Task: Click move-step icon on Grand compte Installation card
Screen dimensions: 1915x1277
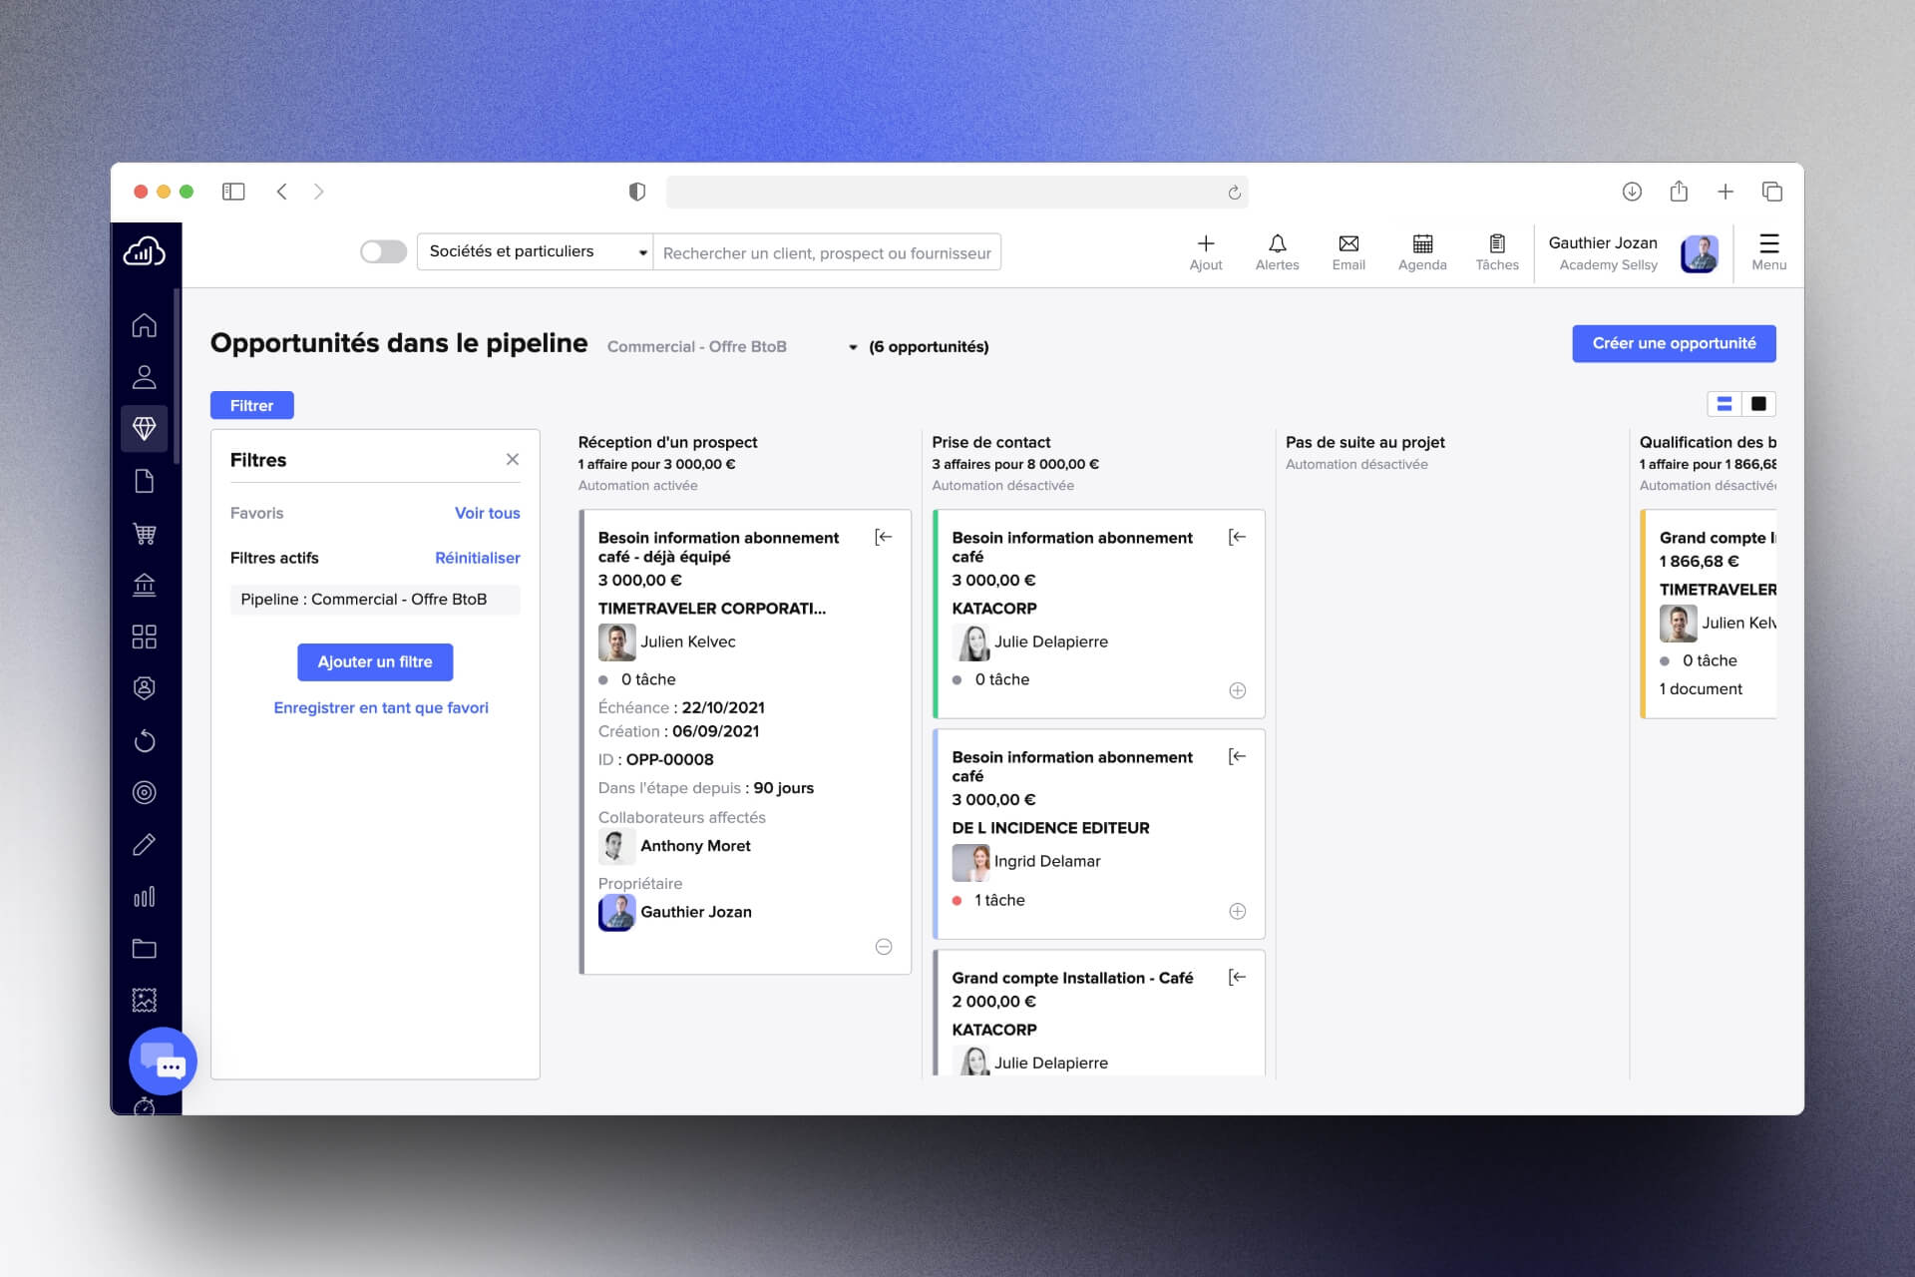Action: click(1237, 977)
